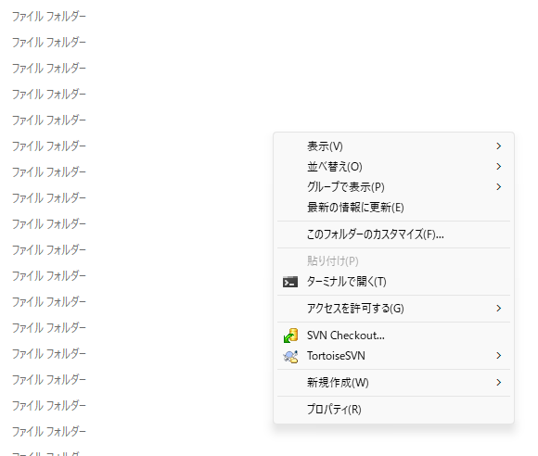
Task: Choose SVN Checkout... from context menu
Action: point(393,336)
